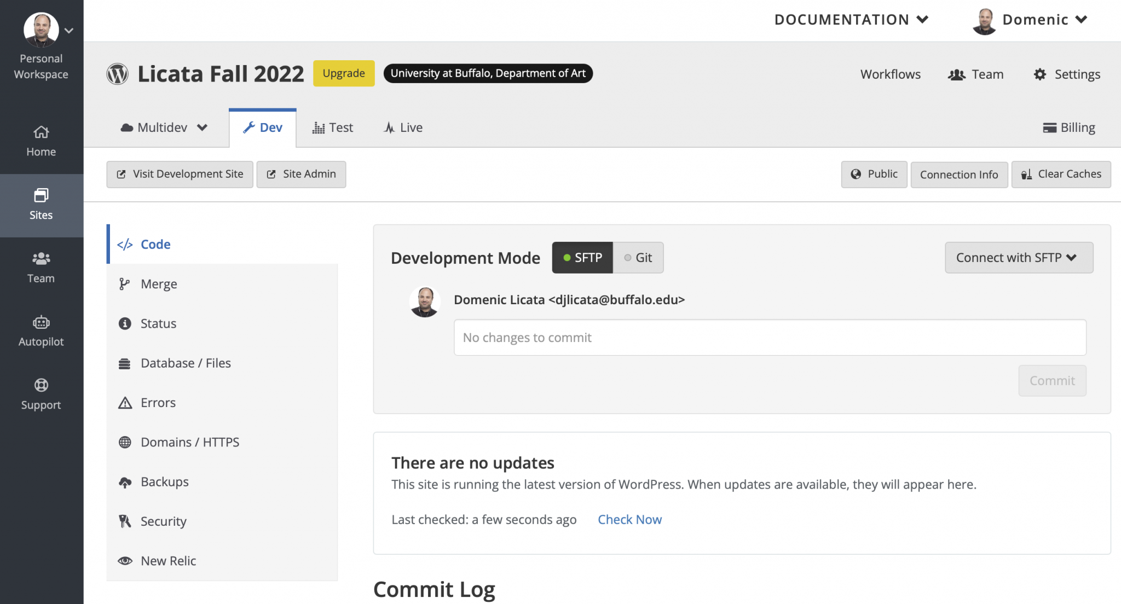Viewport: 1121px width, 604px height.
Task: Click the commit message input field
Action: coord(770,338)
